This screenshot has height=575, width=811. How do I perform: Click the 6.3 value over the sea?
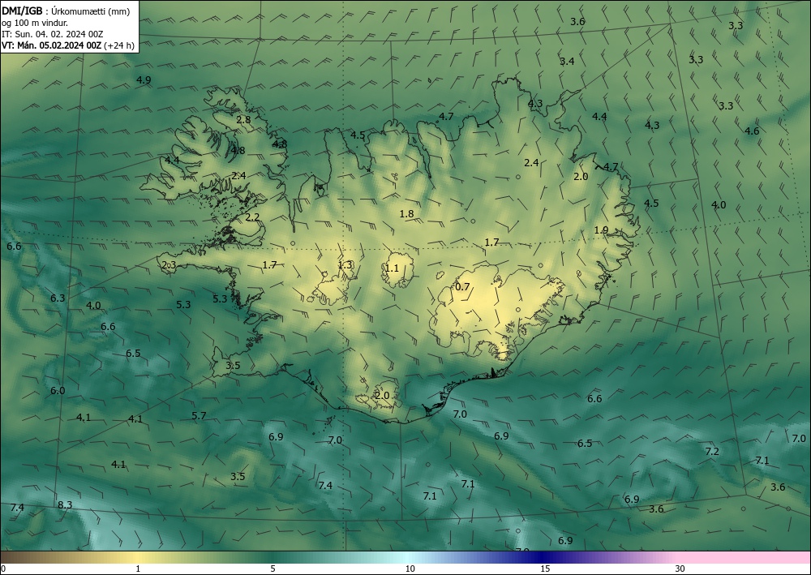coord(58,298)
